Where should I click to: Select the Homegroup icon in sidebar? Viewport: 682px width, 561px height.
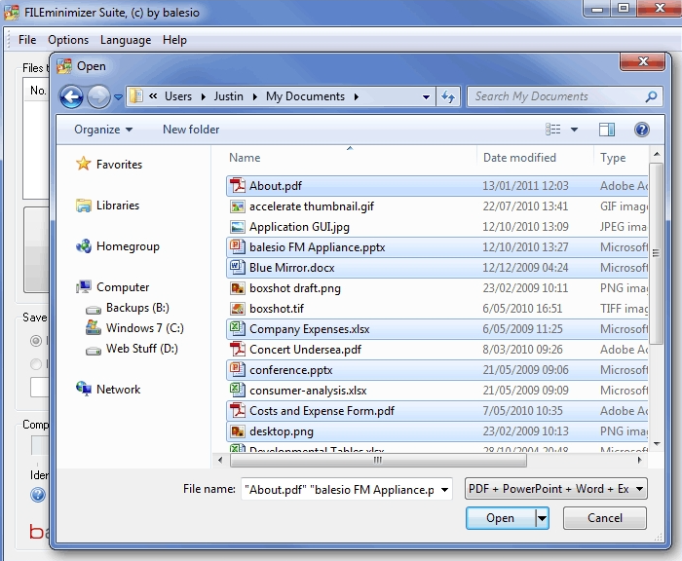(84, 246)
